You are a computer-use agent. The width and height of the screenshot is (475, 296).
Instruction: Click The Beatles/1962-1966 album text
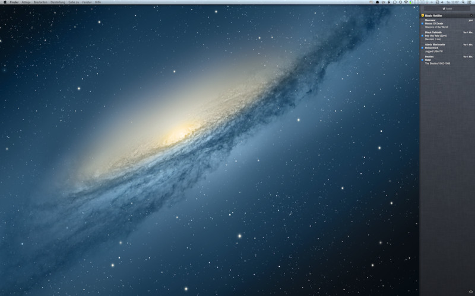tap(438, 63)
